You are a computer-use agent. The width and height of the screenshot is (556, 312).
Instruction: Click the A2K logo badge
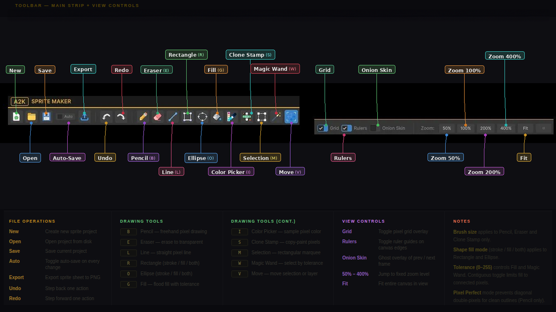[x=20, y=101]
